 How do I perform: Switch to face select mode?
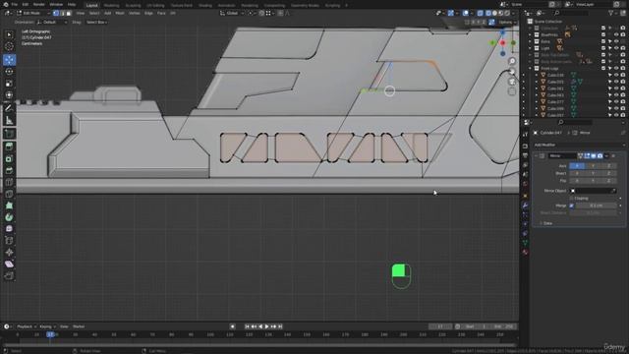[x=69, y=13]
